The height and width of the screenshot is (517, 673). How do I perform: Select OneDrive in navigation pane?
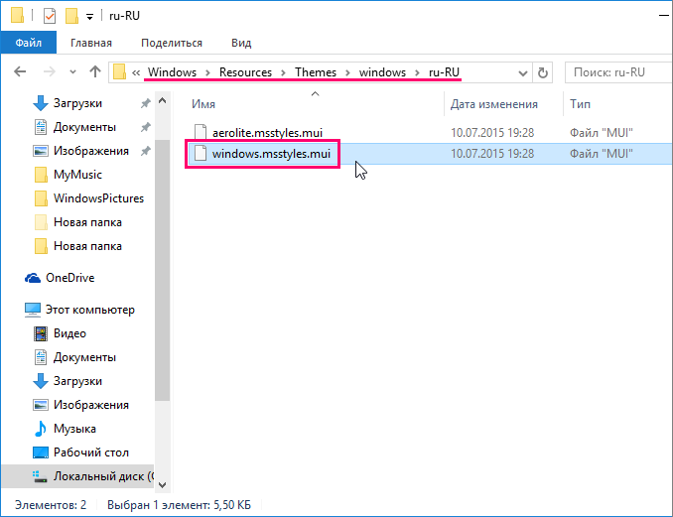coord(69,278)
